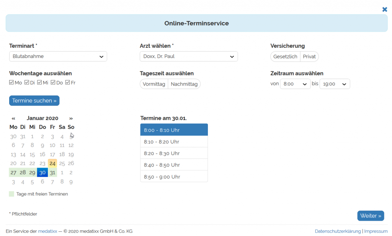This screenshot has height=236, width=392.
Task: Select the 8:20 - 8:30 Uhr appointment
Action: [x=174, y=154]
